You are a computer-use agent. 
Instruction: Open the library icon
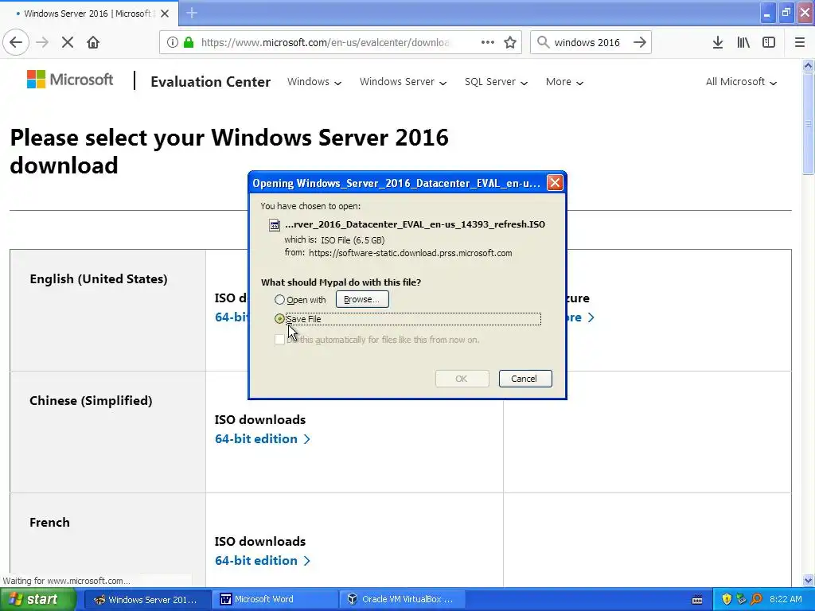[743, 42]
